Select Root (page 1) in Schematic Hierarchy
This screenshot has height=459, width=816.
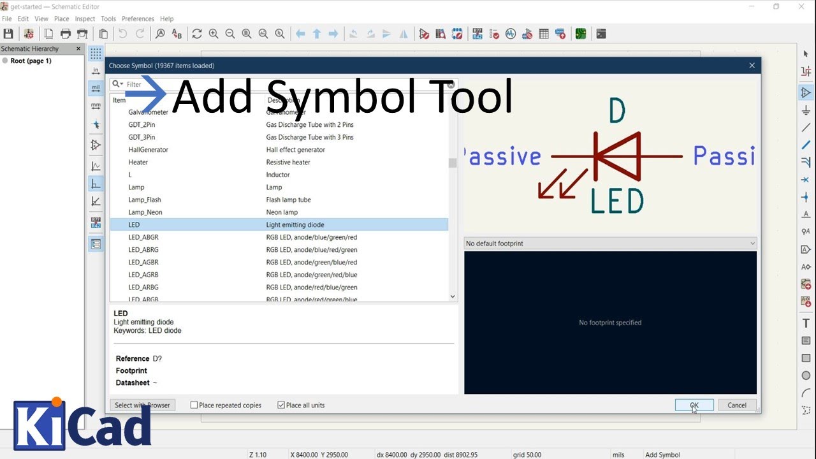[x=31, y=61]
